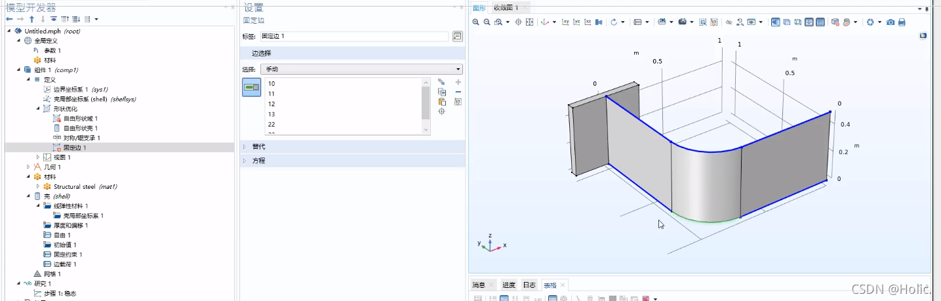This screenshot has width=941, height=301.
Task: Open the 表格 tab
Action: [550, 285]
